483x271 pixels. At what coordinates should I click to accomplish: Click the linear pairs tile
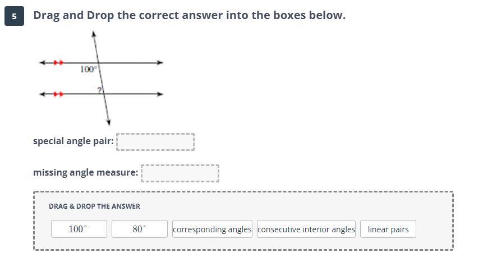click(388, 229)
